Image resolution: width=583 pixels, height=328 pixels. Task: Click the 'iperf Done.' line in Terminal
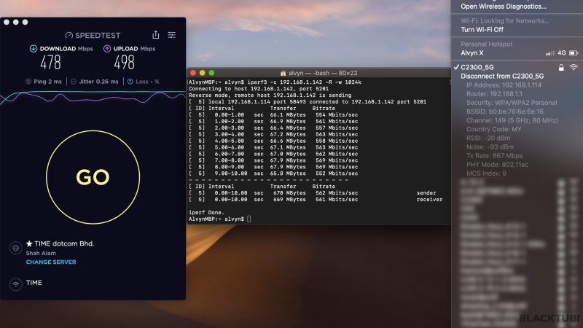[206, 212]
